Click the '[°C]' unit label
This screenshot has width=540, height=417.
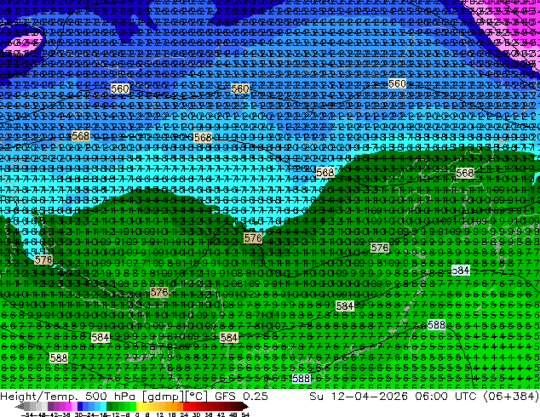[x=196, y=397]
